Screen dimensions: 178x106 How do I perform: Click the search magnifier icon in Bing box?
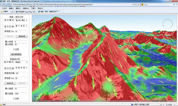point(174,5)
